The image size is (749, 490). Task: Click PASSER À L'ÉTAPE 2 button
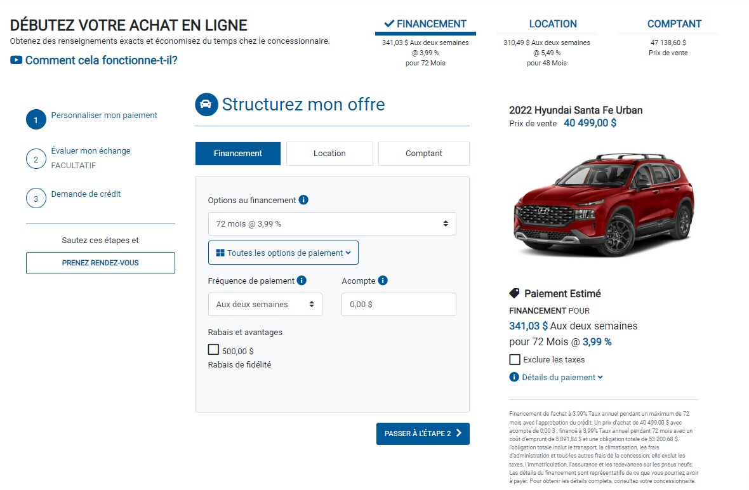point(423,434)
